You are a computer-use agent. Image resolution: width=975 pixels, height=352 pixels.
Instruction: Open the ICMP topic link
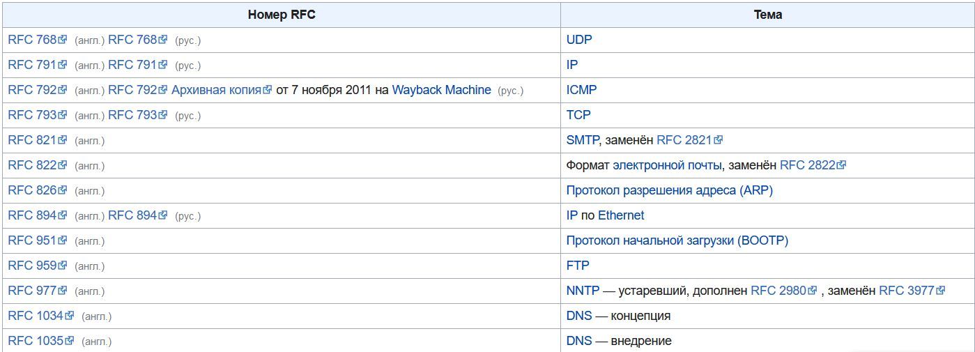pos(581,90)
